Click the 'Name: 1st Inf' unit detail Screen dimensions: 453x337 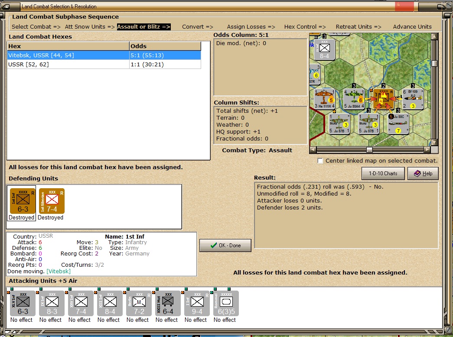pyautogui.click(x=124, y=236)
